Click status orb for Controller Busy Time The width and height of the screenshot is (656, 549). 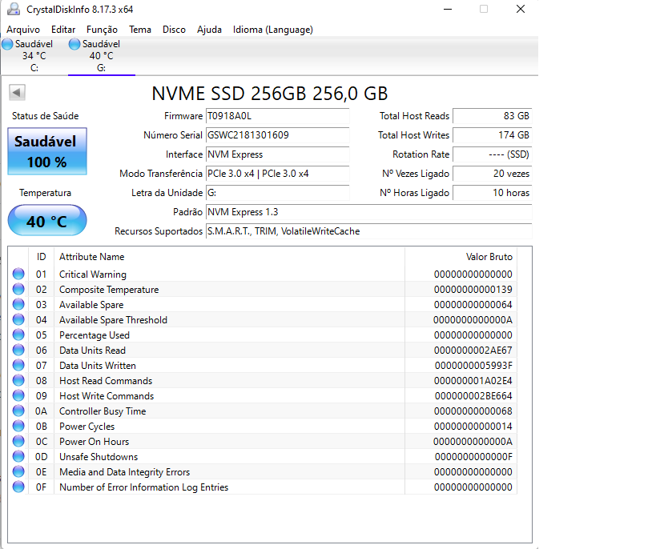point(18,411)
